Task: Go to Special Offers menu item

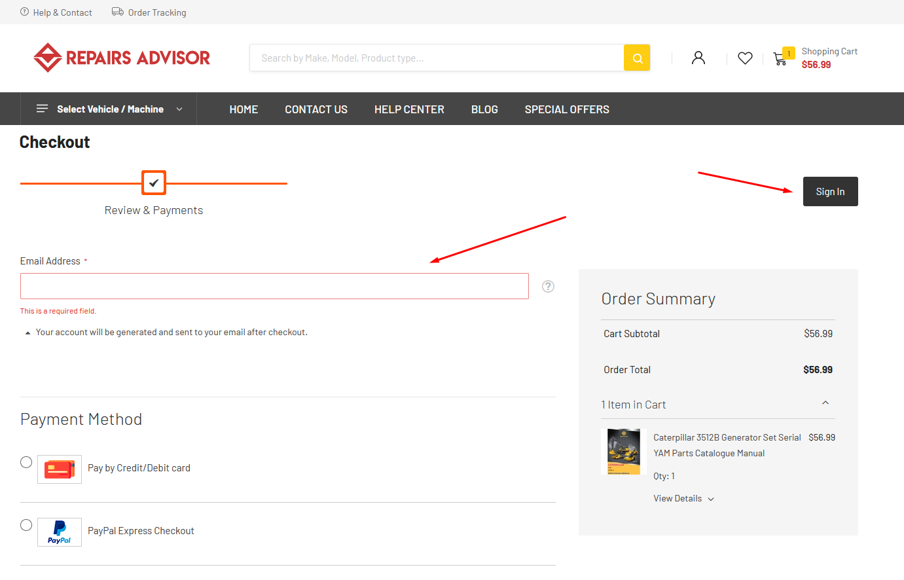Action: coord(567,109)
